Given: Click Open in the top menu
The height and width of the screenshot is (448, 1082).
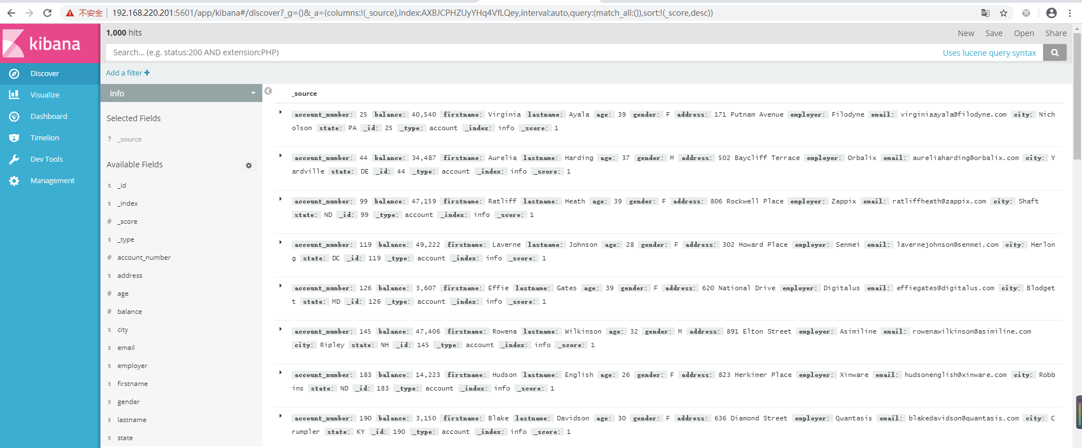Looking at the screenshot, I should (1024, 33).
